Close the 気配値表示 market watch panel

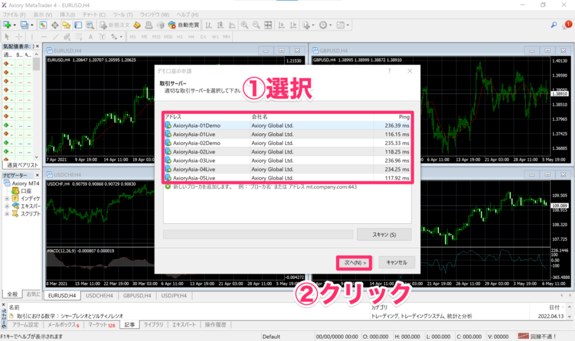(38, 47)
